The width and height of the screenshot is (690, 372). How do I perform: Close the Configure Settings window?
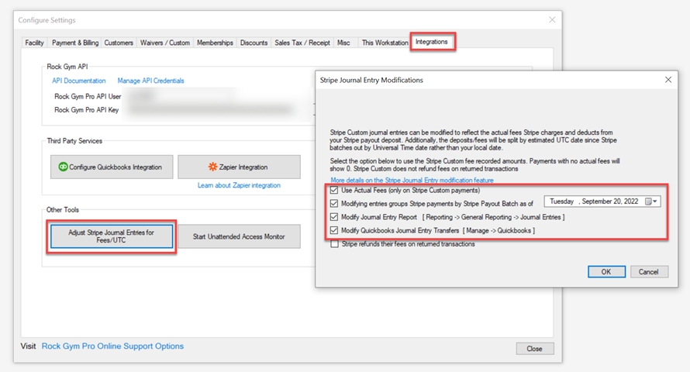(552, 20)
